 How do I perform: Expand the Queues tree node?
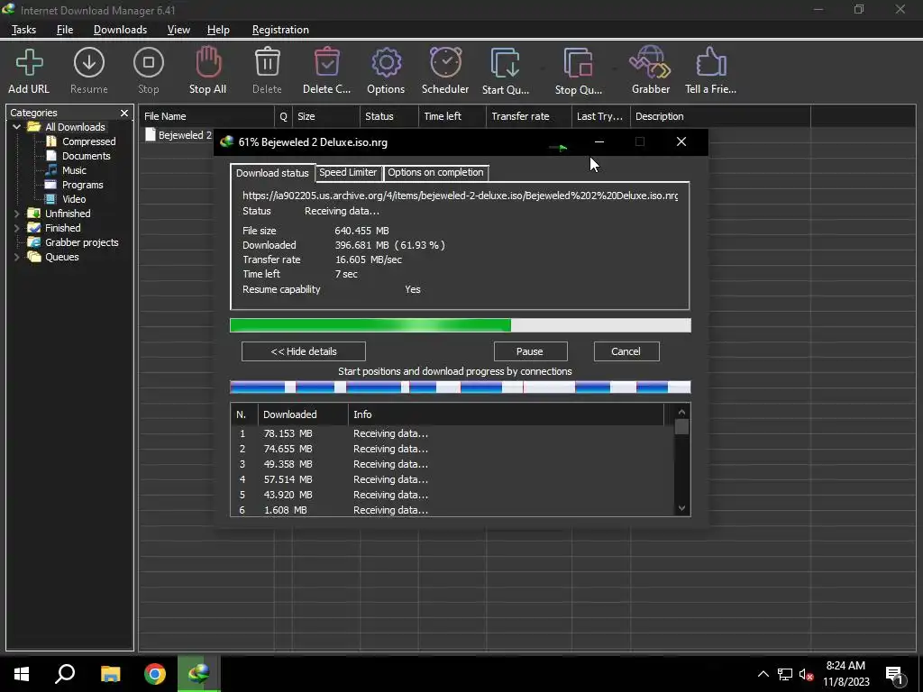tap(16, 257)
